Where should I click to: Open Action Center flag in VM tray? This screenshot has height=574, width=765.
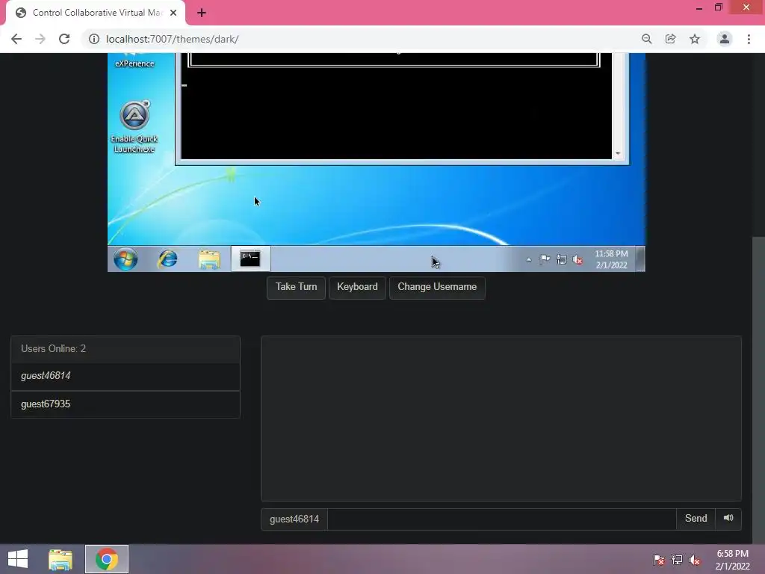pyautogui.click(x=545, y=259)
